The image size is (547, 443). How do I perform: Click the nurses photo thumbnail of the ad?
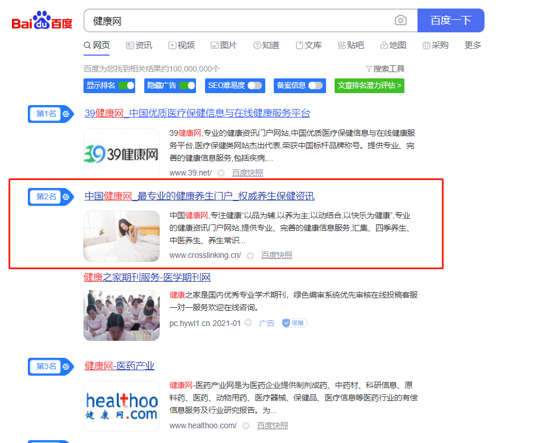coord(122,315)
